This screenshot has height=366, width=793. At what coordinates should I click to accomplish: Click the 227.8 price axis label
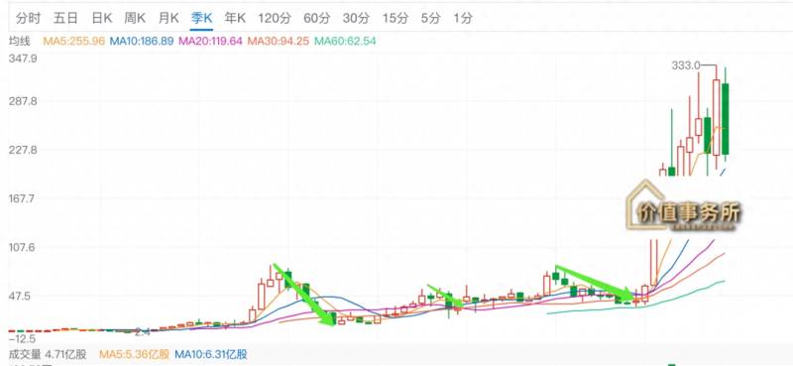point(23,150)
